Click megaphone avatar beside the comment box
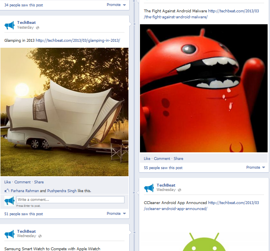 click(x=10, y=201)
